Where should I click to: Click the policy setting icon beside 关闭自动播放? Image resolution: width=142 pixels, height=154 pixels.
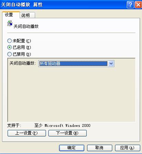tap(10, 23)
